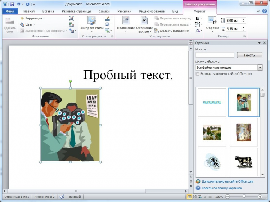This screenshot has width=270, height=202.
Task: Click the Save icon in quick access toolbar
Action: [x=12, y=4]
